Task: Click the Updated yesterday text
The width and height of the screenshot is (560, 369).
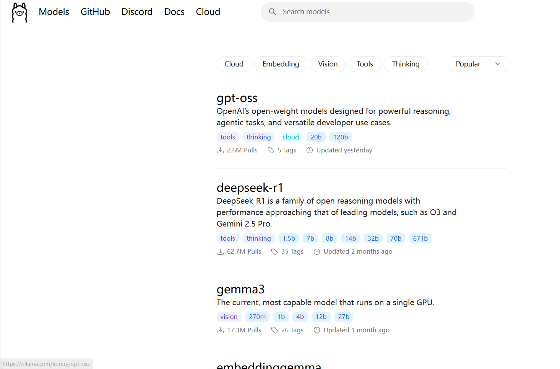Action: tap(344, 151)
